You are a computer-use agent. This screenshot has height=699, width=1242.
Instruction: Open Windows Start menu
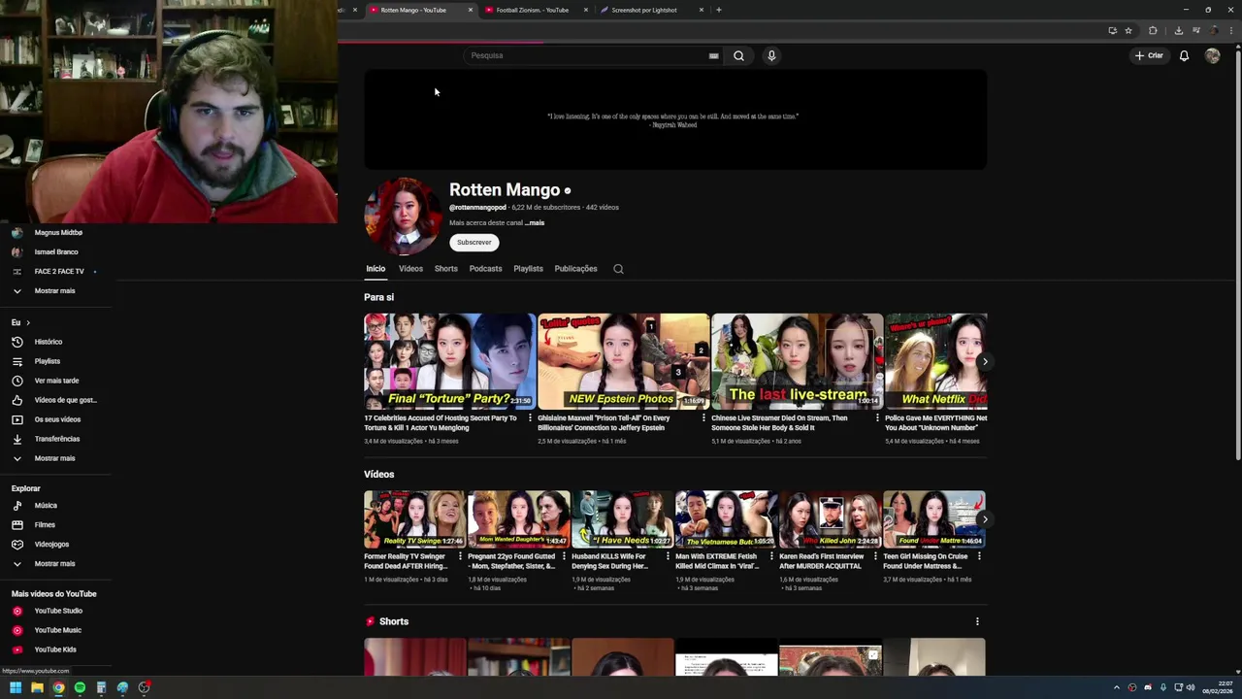click(x=16, y=687)
